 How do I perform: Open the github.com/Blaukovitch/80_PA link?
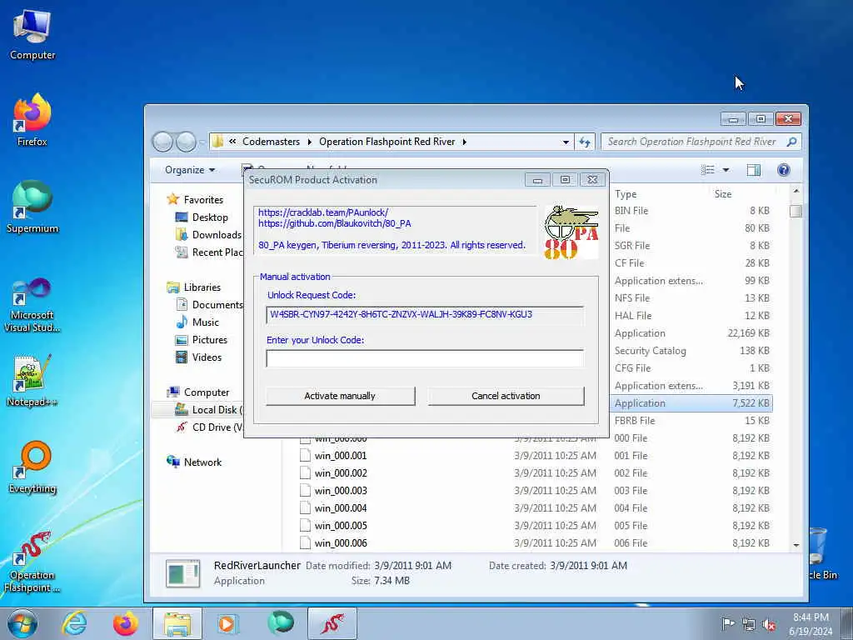pos(335,223)
